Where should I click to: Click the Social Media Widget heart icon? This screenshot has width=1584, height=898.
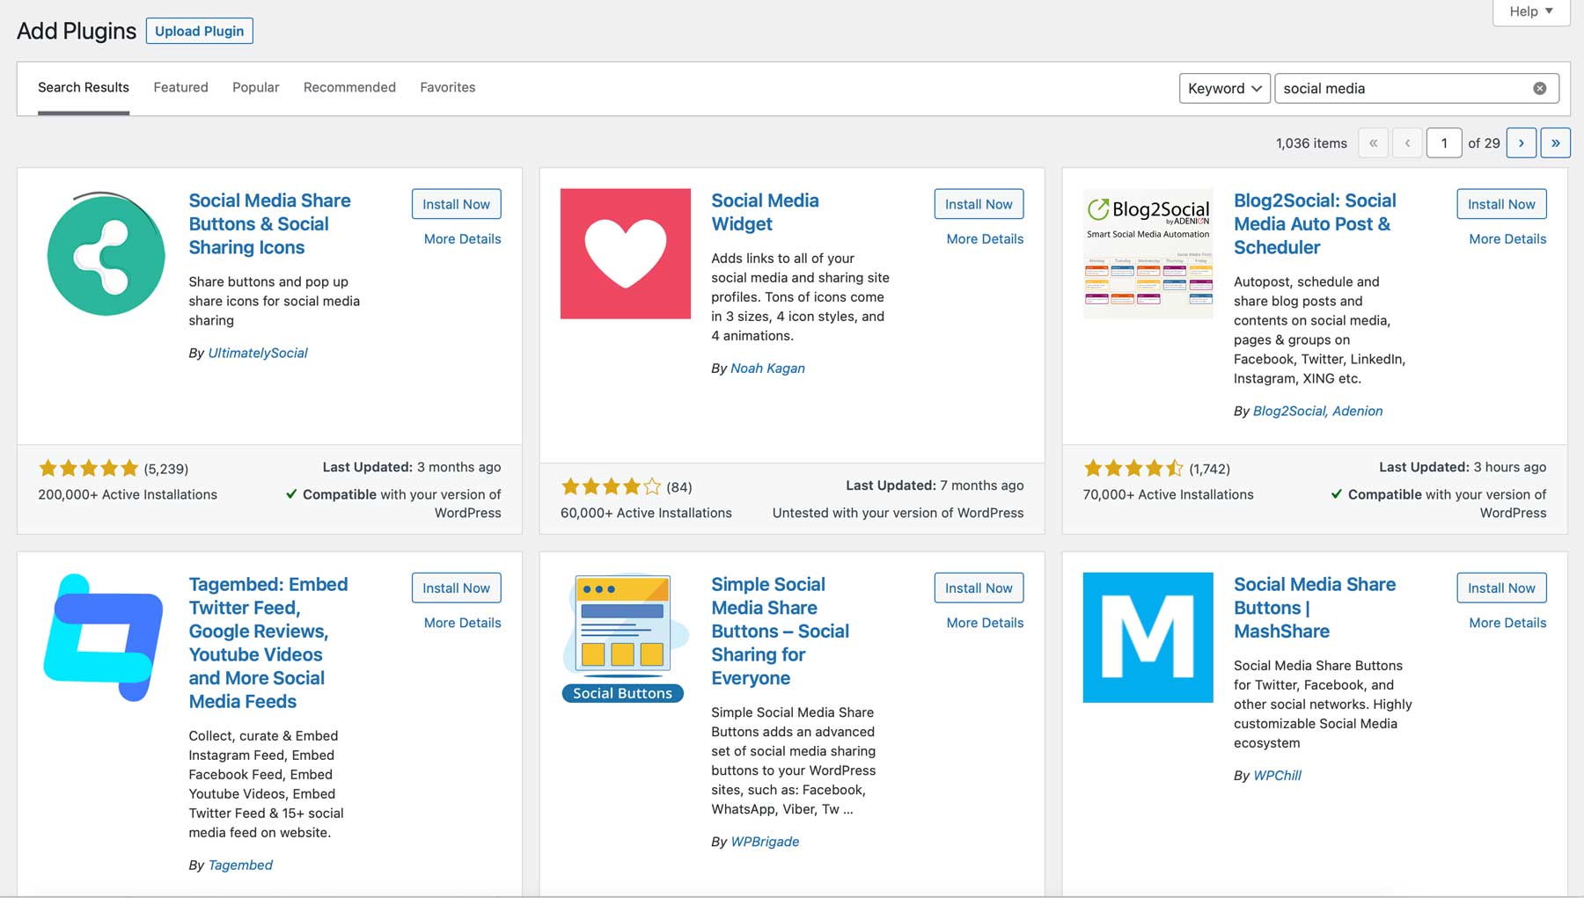tap(625, 253)
